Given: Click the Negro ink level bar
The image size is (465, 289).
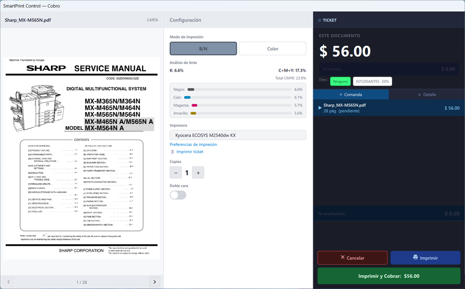Looking at the screenshot, I should click(239, 90).
